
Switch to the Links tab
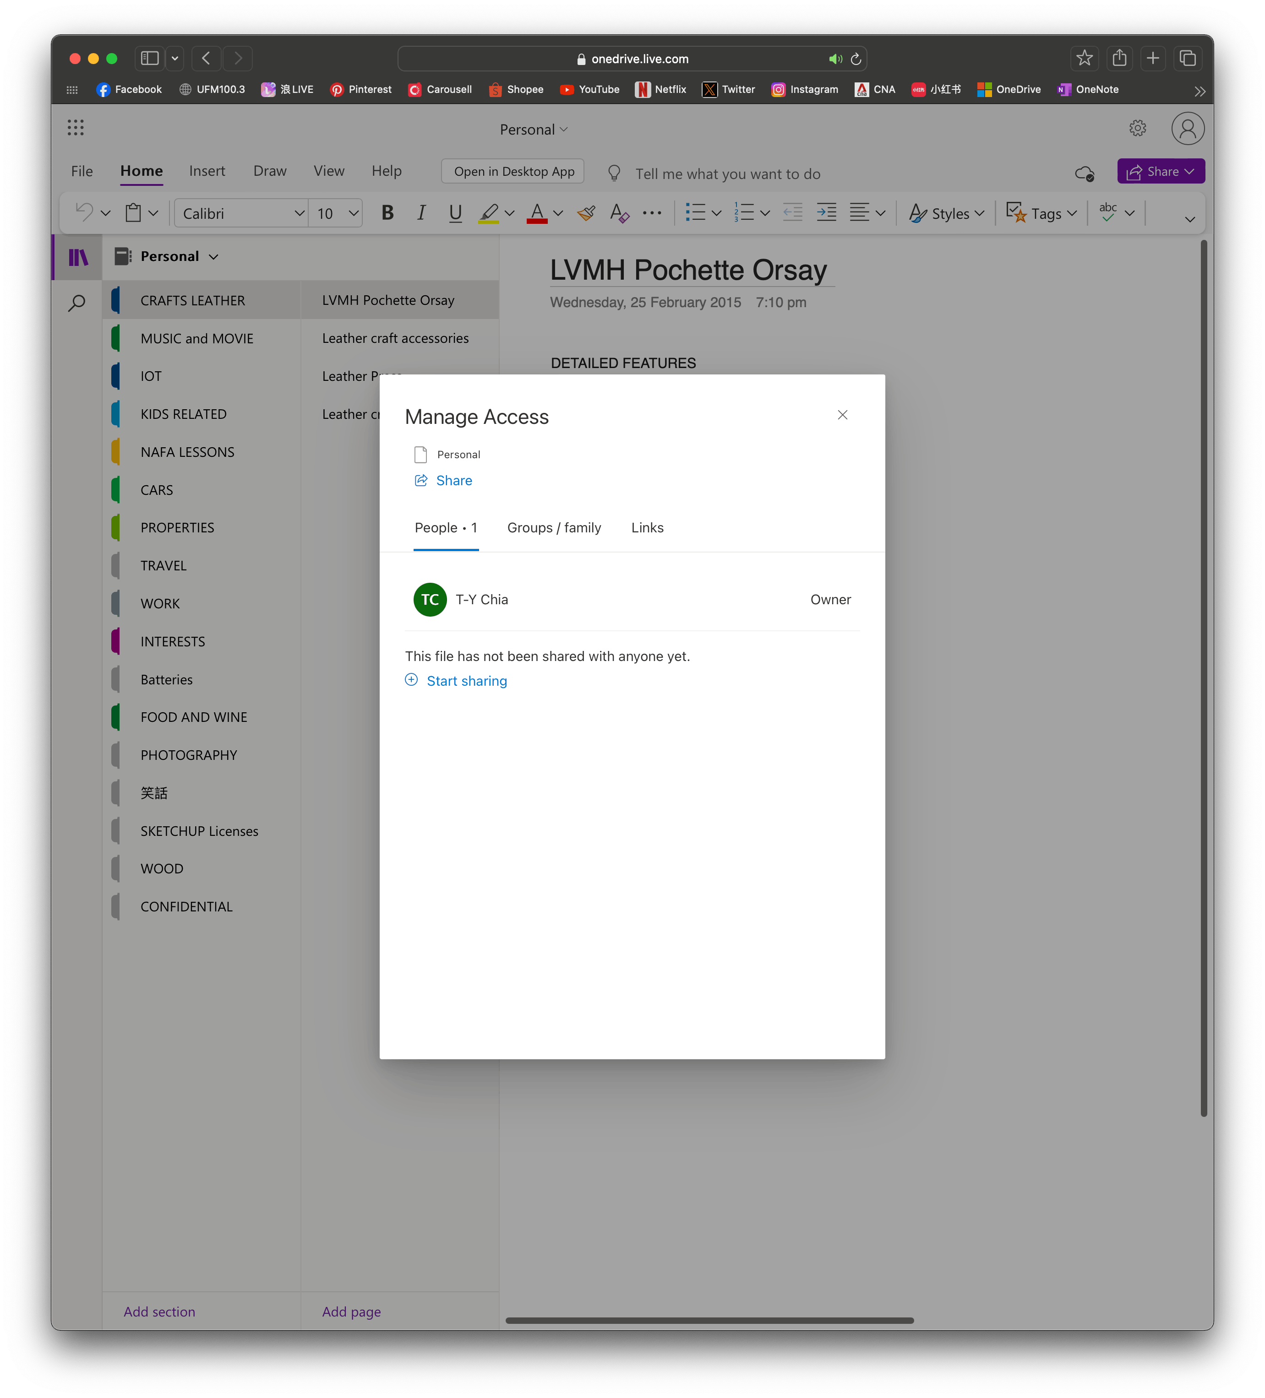click(x=647, y=528)
